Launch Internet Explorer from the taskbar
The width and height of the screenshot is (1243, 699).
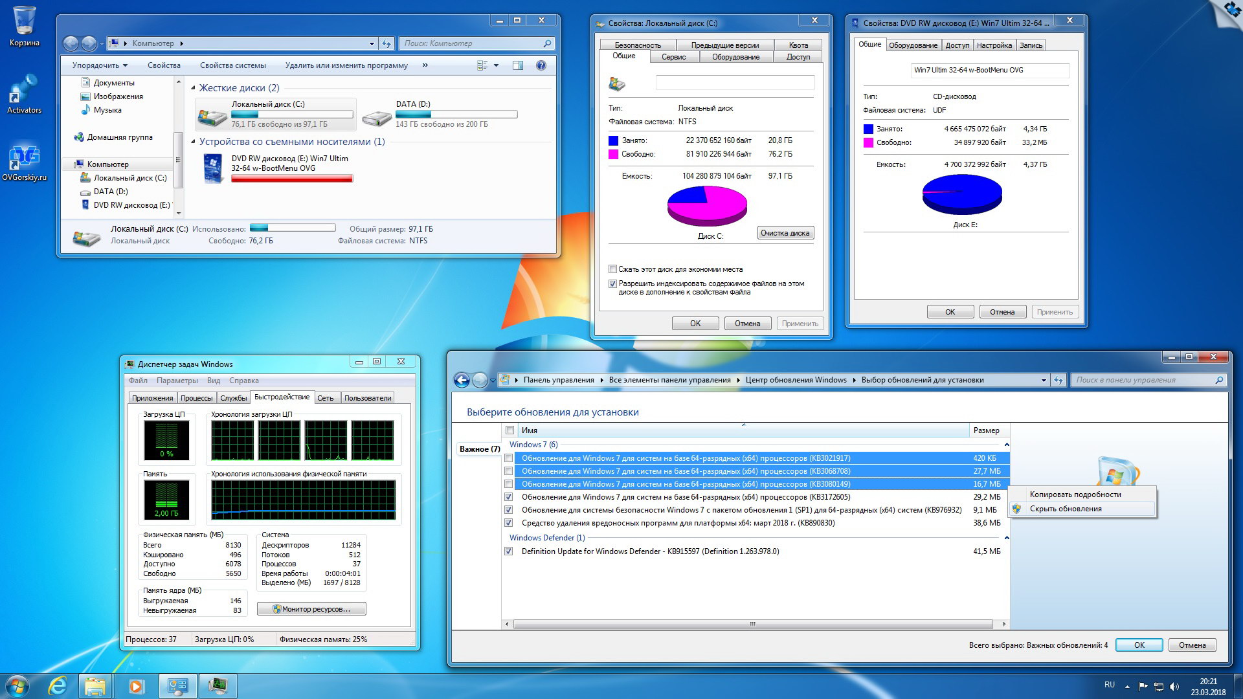coord(58,685)
